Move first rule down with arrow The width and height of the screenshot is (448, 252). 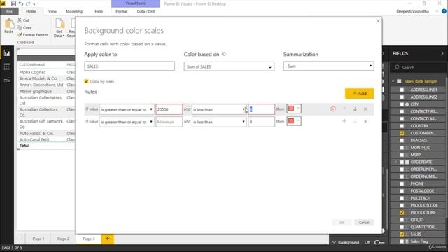pos(355,109)
